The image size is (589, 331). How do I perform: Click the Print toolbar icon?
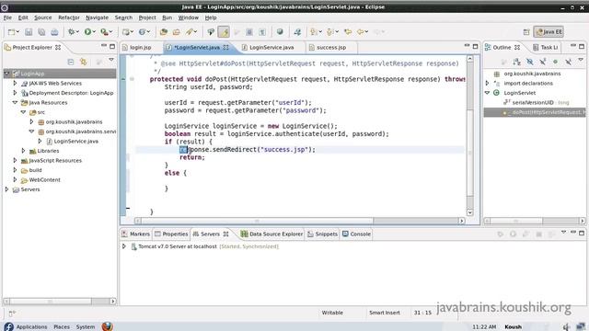(x=54, y=32)
